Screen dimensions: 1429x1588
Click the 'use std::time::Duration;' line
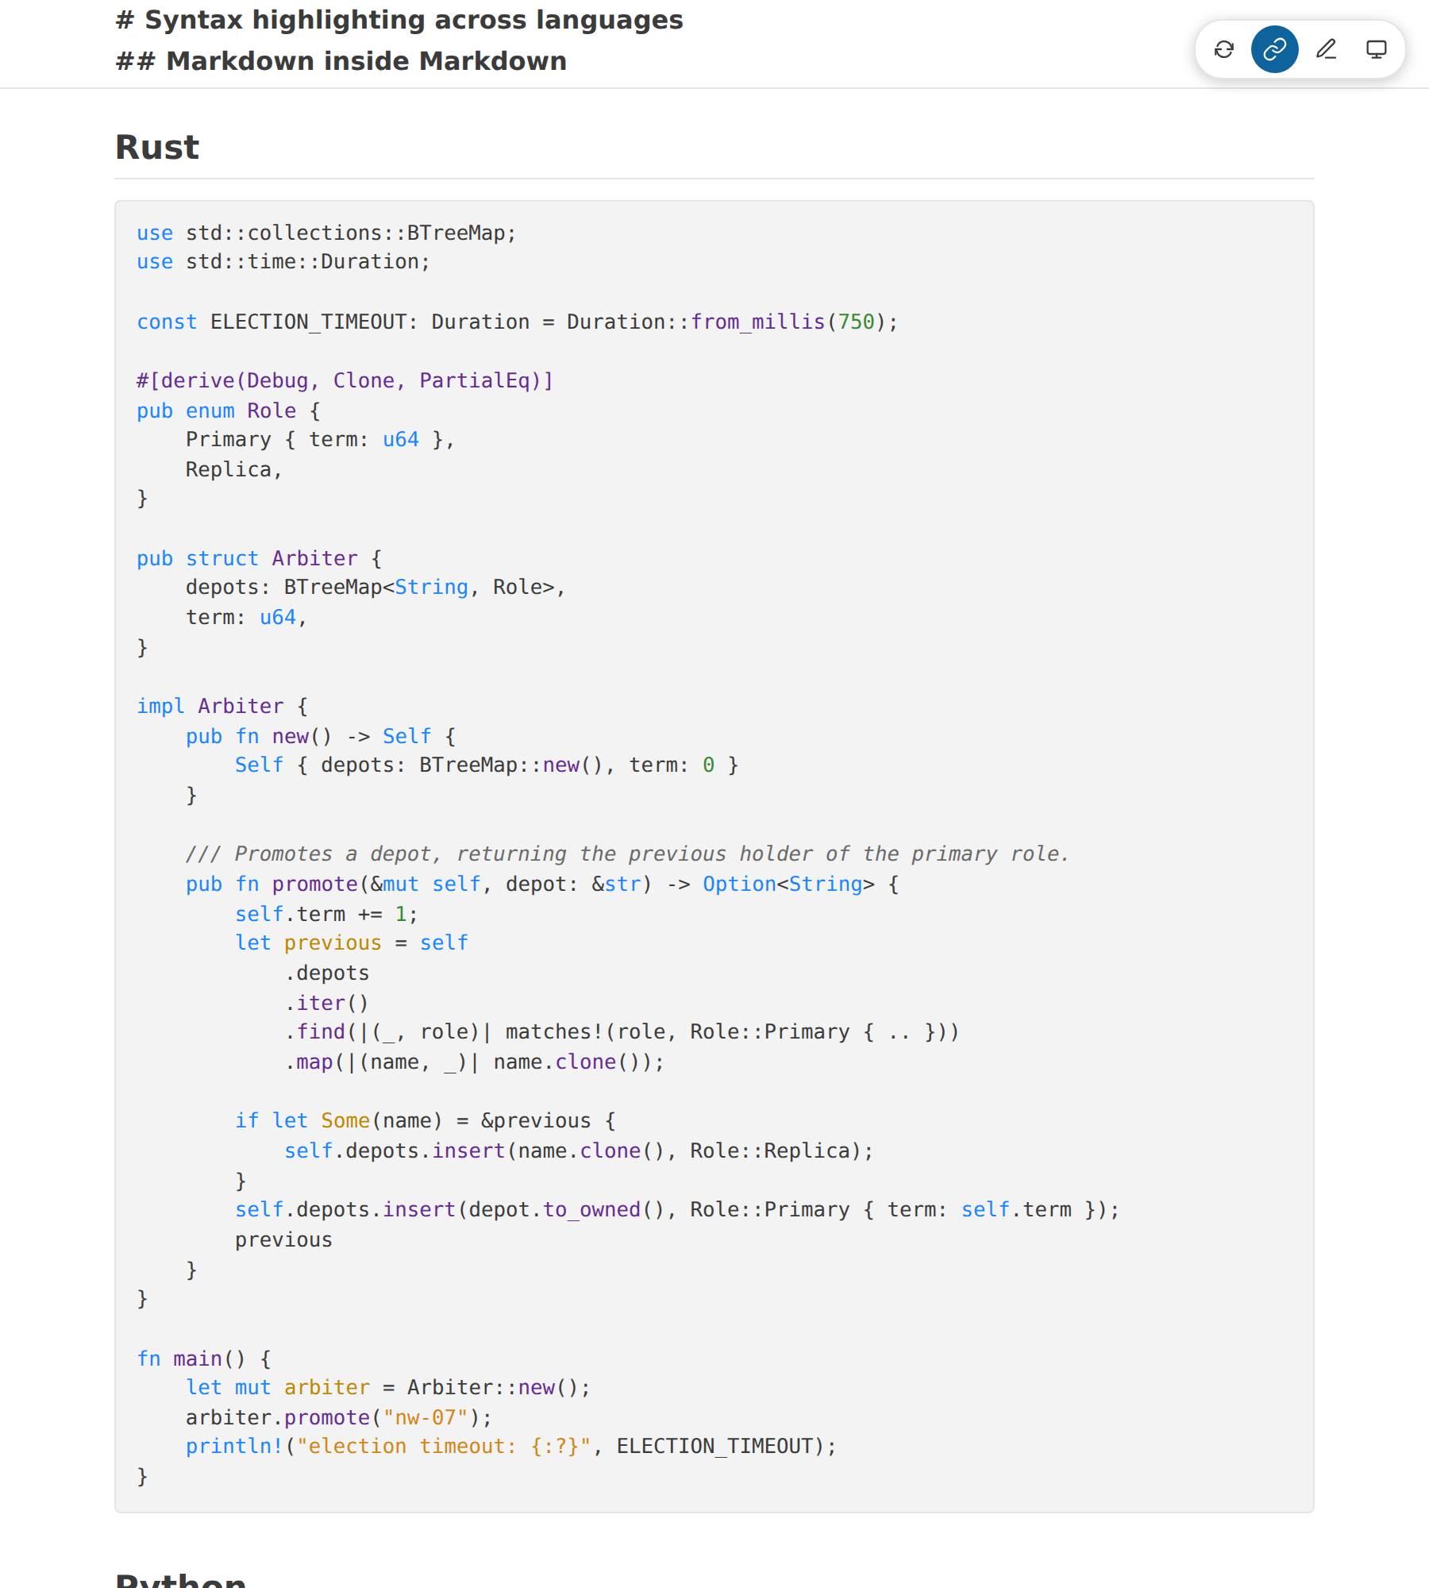283,261
